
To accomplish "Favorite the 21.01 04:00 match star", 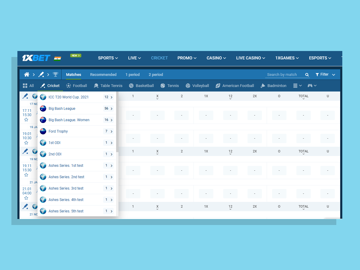I will point(26,198).
